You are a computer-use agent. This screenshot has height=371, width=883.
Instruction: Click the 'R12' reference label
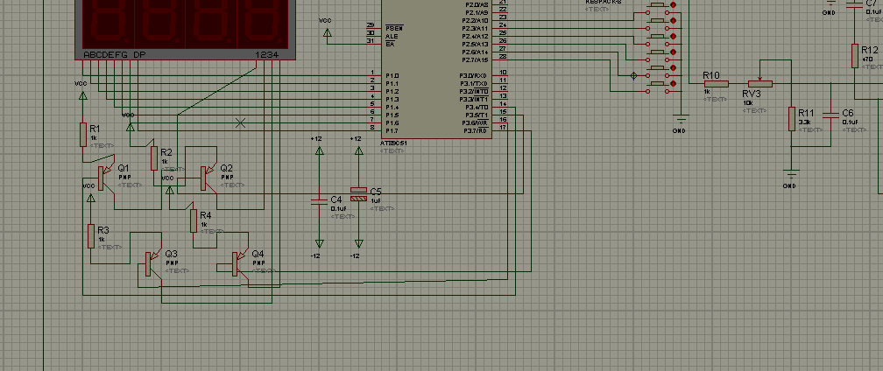(x=870, y=50)
